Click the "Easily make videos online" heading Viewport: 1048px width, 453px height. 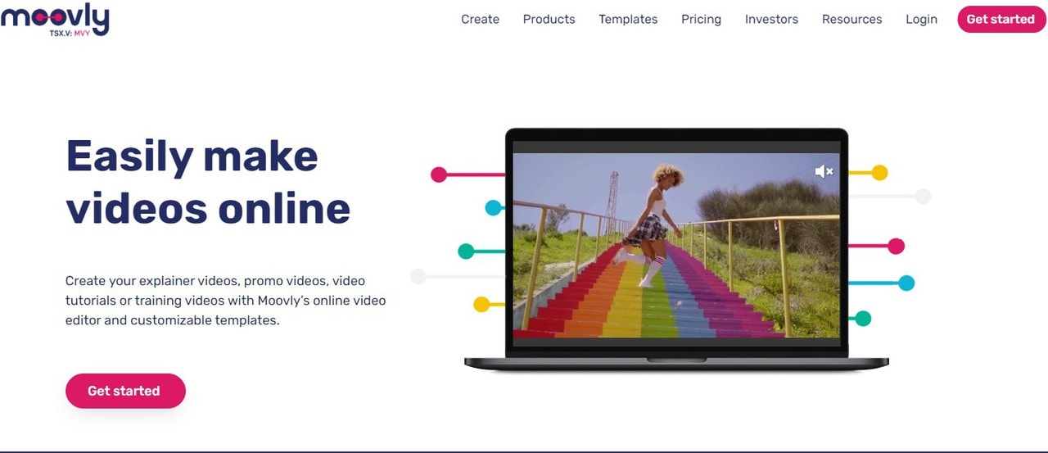[208, 182]
